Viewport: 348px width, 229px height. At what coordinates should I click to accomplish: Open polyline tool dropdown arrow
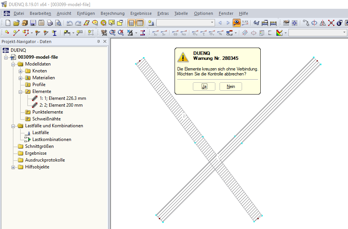[32, 33]
